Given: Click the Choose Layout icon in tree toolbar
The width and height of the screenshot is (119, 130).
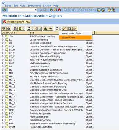Looking at the screenshot, I should point(37,28).
